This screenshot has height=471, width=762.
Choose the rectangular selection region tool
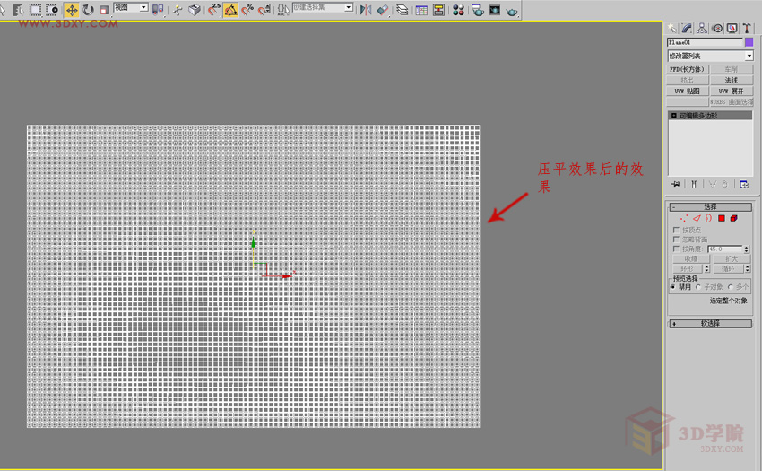[35, 10]
